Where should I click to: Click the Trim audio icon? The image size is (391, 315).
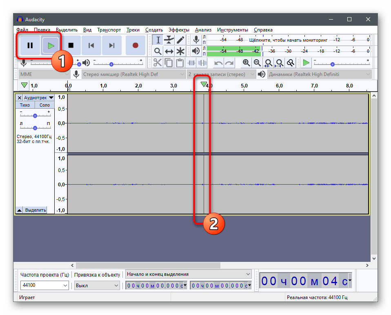pyautogui.click(x=191, y=63)
